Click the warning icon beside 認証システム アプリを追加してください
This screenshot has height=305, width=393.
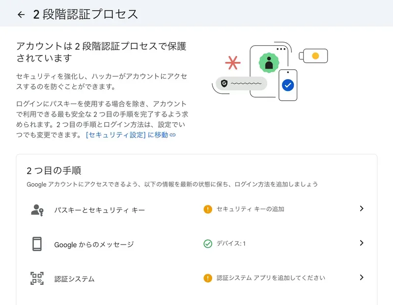click(x=207, y=277)
